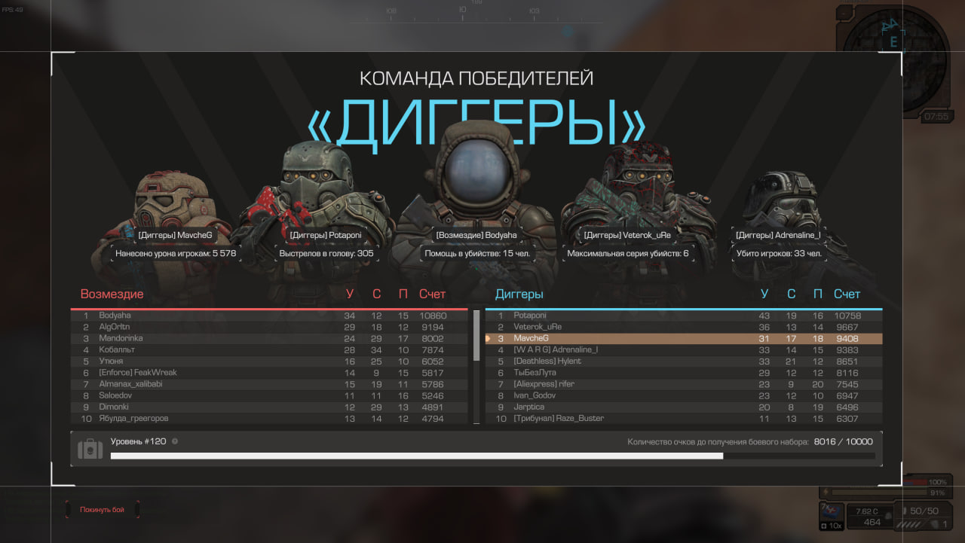Click the Покинуть бой button
The height and width of the screenshot is (543, 965).
pyautogui.click(x=103, y=510)
